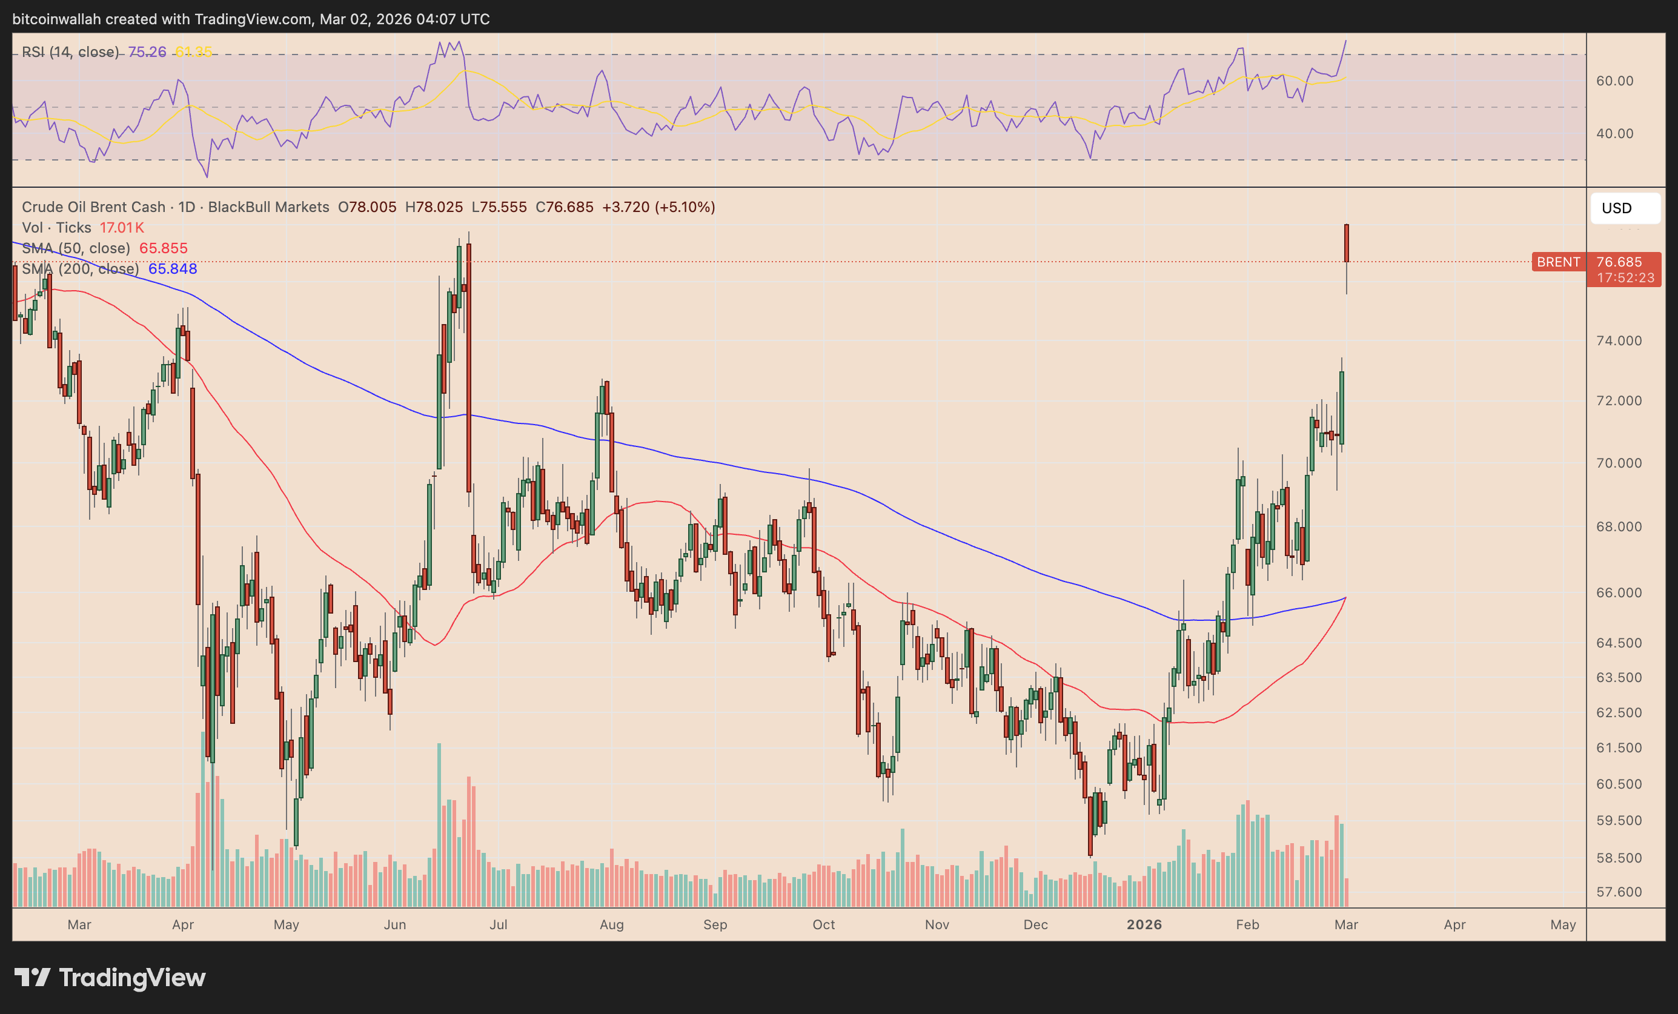The width and height of the screenshot is (1678, 1014).
Task: Click the RSI value 75.26 in purple
Action: click(x=147, y=51)
